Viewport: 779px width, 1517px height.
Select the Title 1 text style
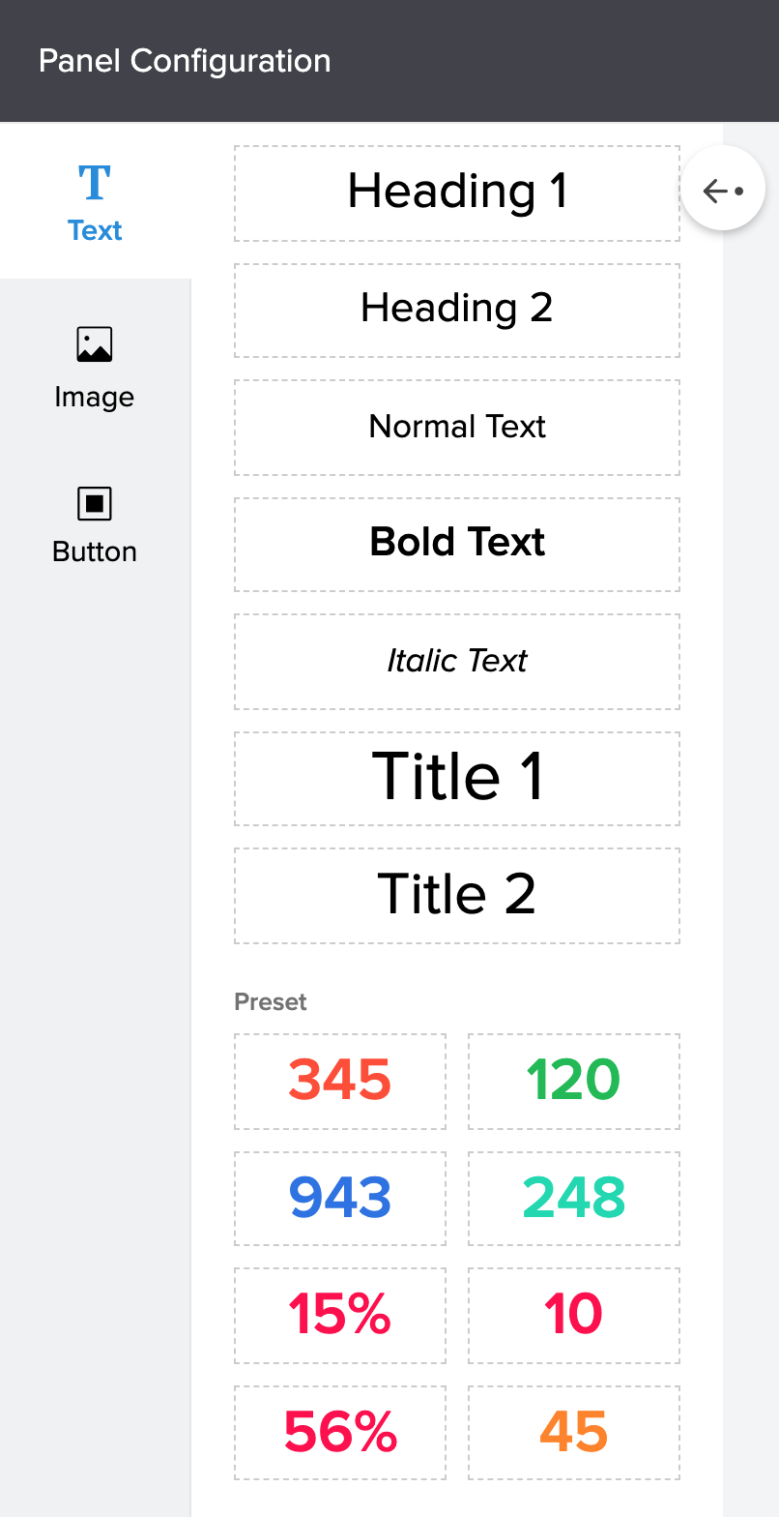tap(457, 778)
